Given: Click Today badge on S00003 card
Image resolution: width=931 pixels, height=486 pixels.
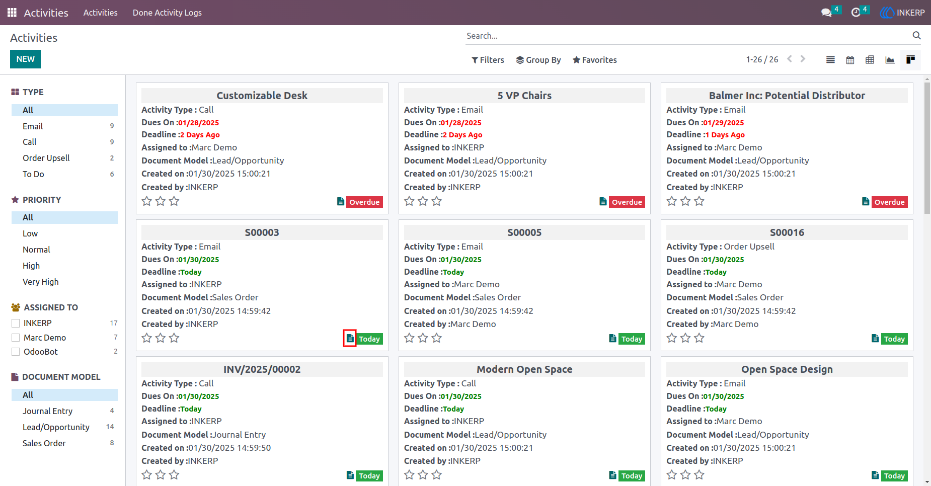Looking at the screenshot, I should point(369,339).
